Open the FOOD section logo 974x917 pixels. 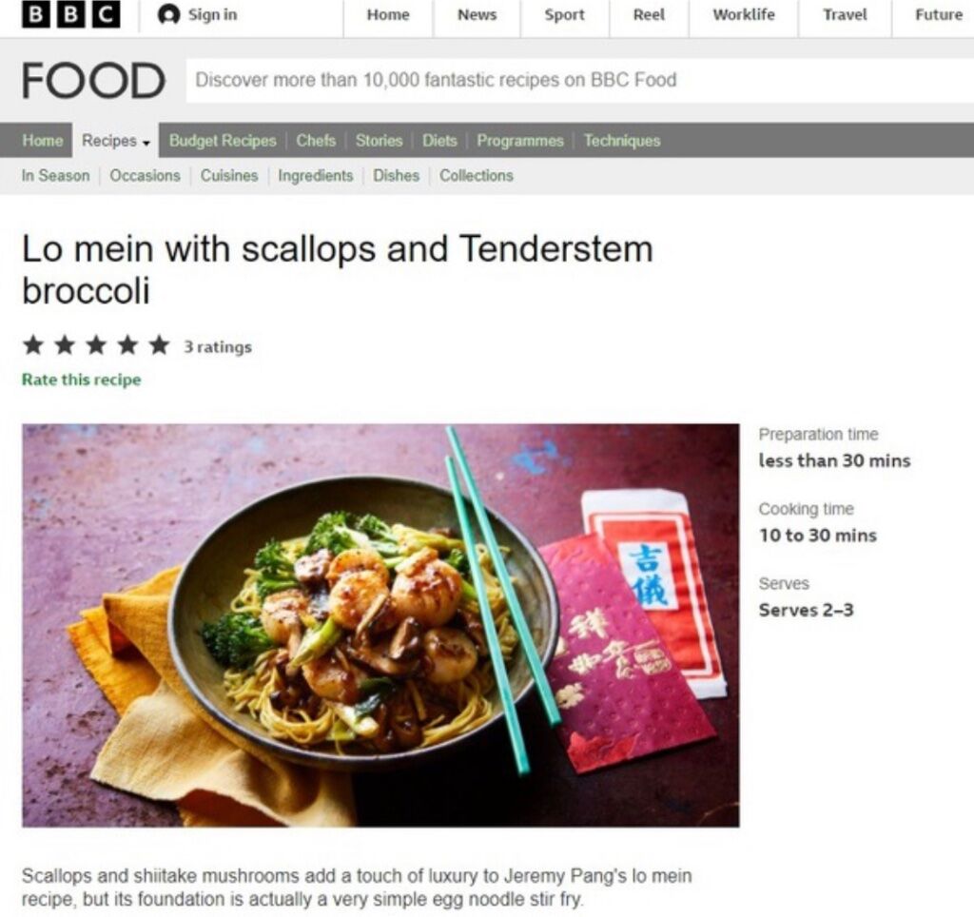pyautogui.click(x=94, y=81)
